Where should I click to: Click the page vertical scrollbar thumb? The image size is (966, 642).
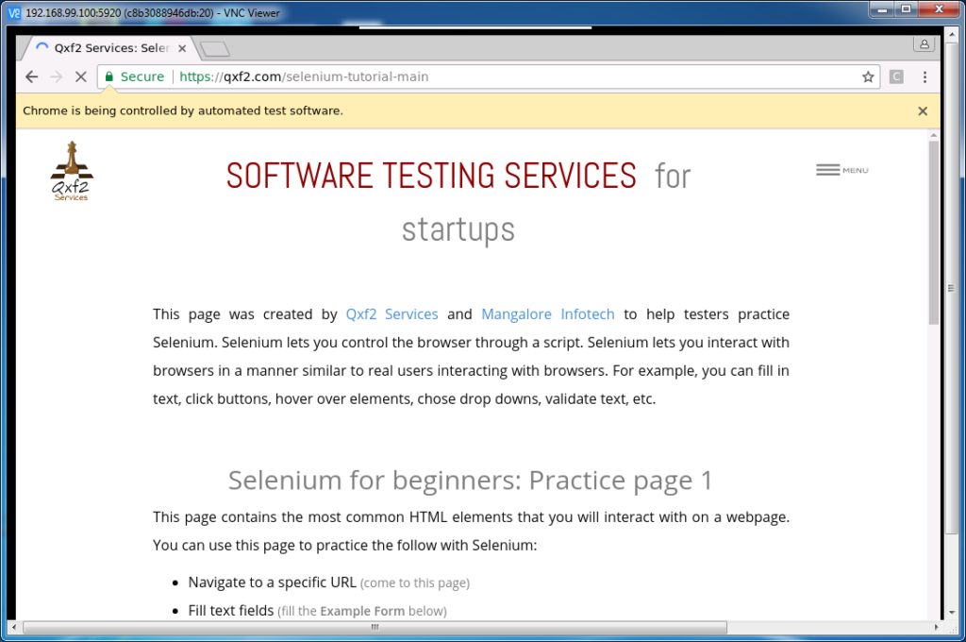point(933,231)
